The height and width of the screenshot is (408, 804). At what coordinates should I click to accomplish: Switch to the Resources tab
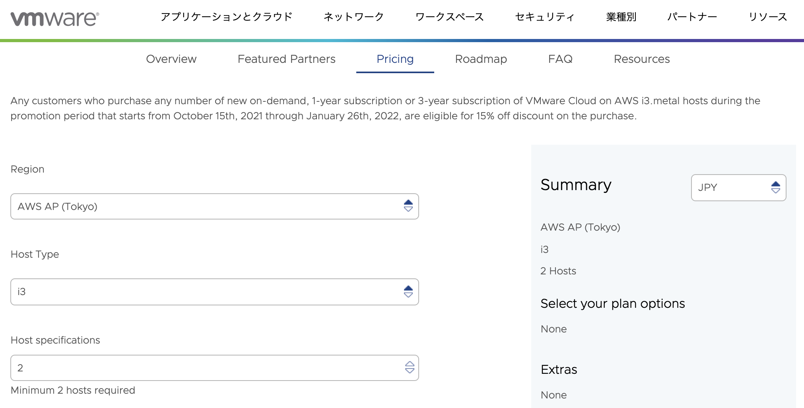pos(642,59)
